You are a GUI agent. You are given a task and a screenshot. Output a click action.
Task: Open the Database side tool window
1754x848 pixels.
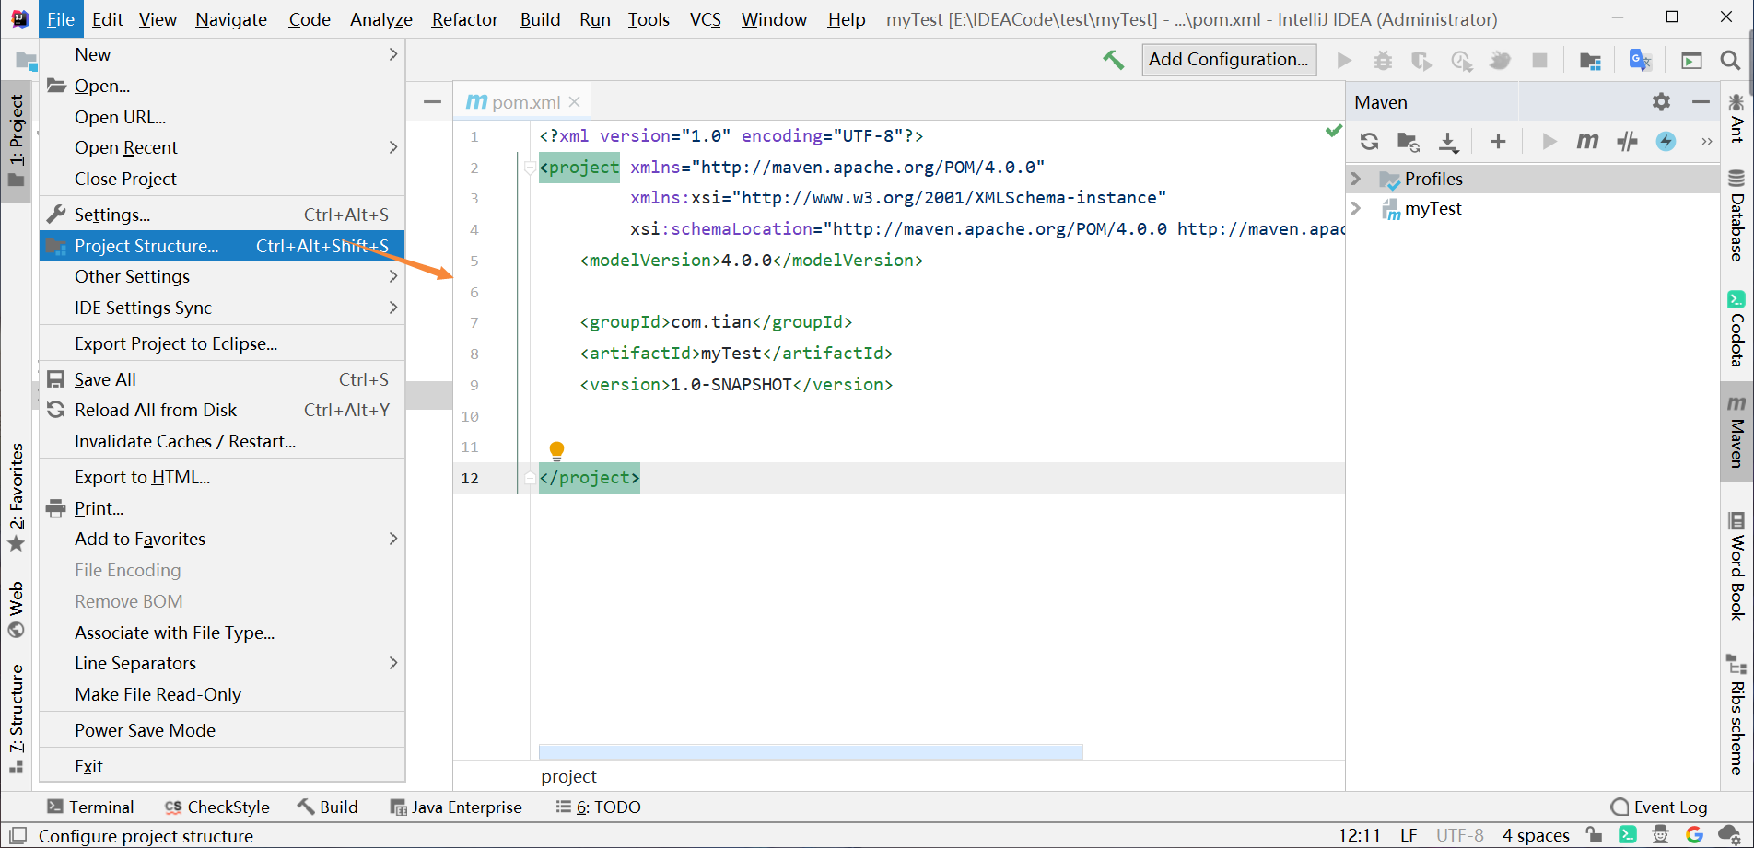pos(1736,216)
